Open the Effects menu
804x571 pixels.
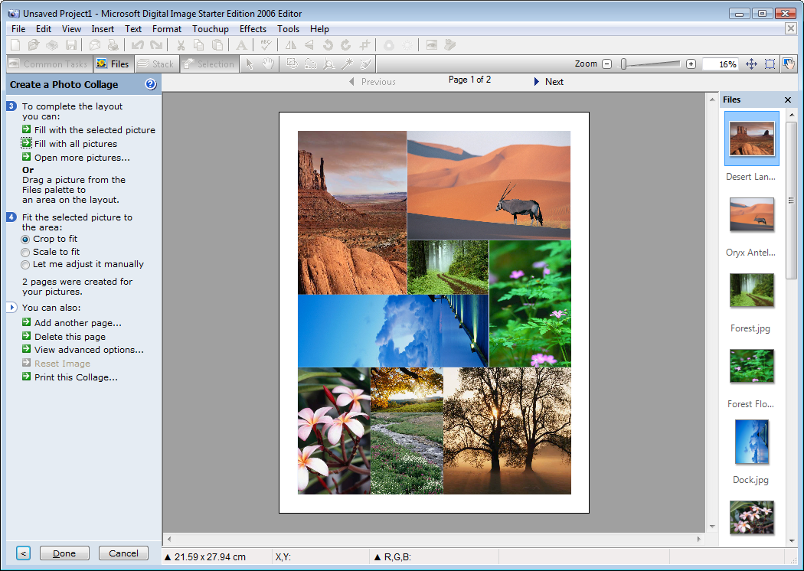pyautogui.click(x=253, y=29)
